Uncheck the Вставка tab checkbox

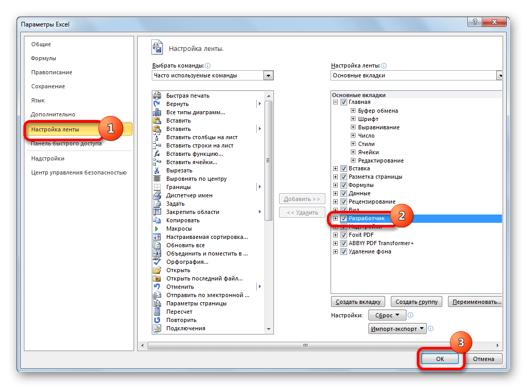tap(344, 168)
